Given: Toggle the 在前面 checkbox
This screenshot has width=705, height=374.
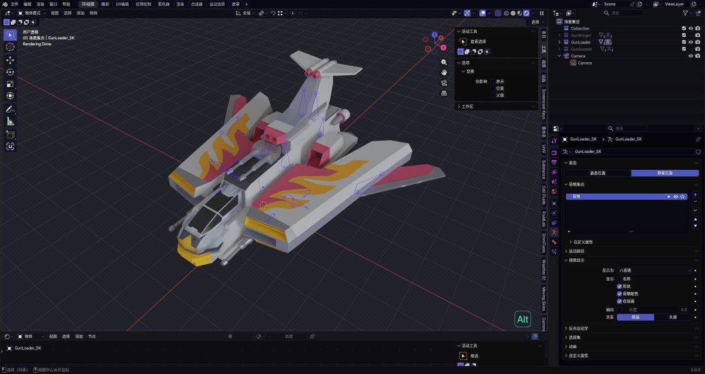Looking at the screenshot, I should [x=619, y=301].
